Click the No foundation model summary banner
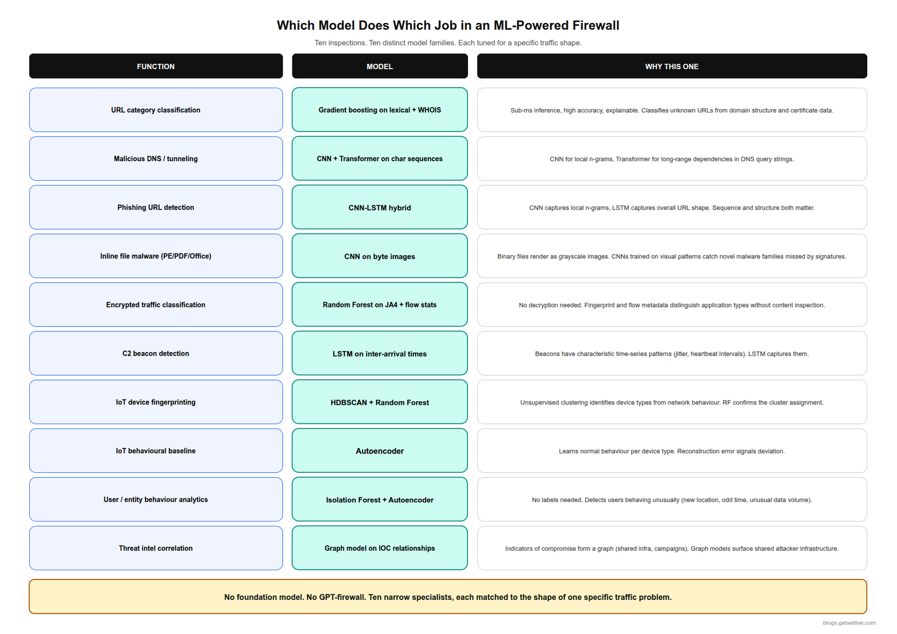897x634 pixels. tap(448, 596)
